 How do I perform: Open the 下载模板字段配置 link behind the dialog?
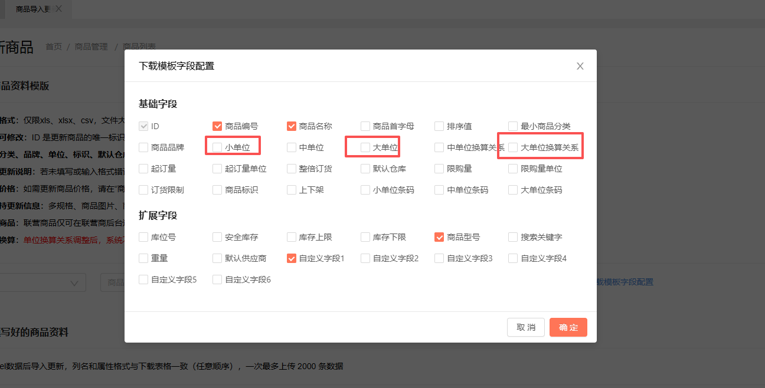[625, 282]
